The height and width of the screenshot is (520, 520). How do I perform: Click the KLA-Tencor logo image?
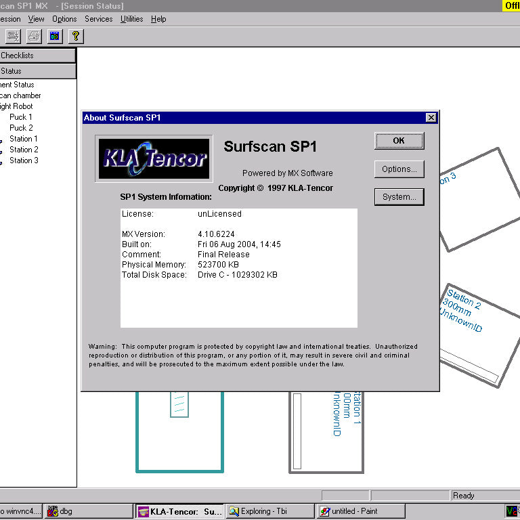154,158
